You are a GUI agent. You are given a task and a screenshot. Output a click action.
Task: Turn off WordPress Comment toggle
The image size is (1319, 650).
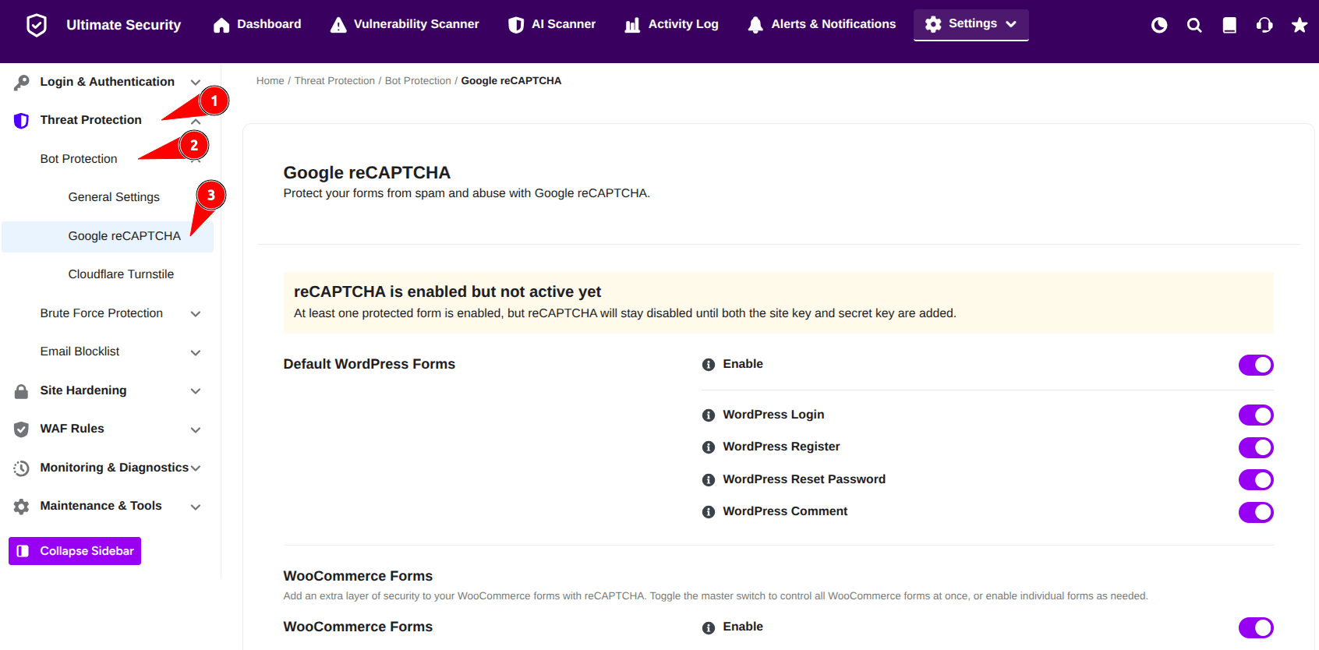point(1256,512)
